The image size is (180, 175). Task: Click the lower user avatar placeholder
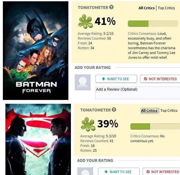point(85,171)
